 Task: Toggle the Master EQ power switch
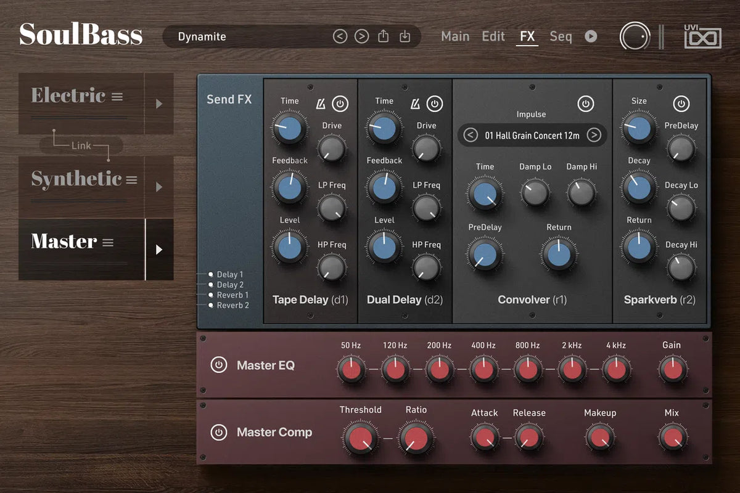(x=219, y=365)
